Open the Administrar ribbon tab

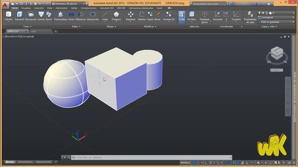click(61, 8)
